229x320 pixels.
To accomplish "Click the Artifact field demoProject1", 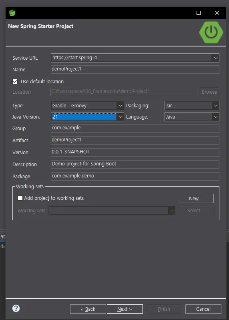I will (135, 140).
